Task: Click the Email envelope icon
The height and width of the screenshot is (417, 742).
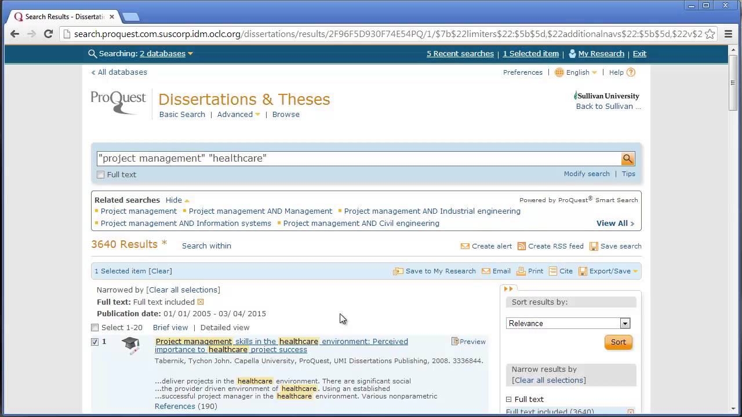Action: click(x=486, y=271)
